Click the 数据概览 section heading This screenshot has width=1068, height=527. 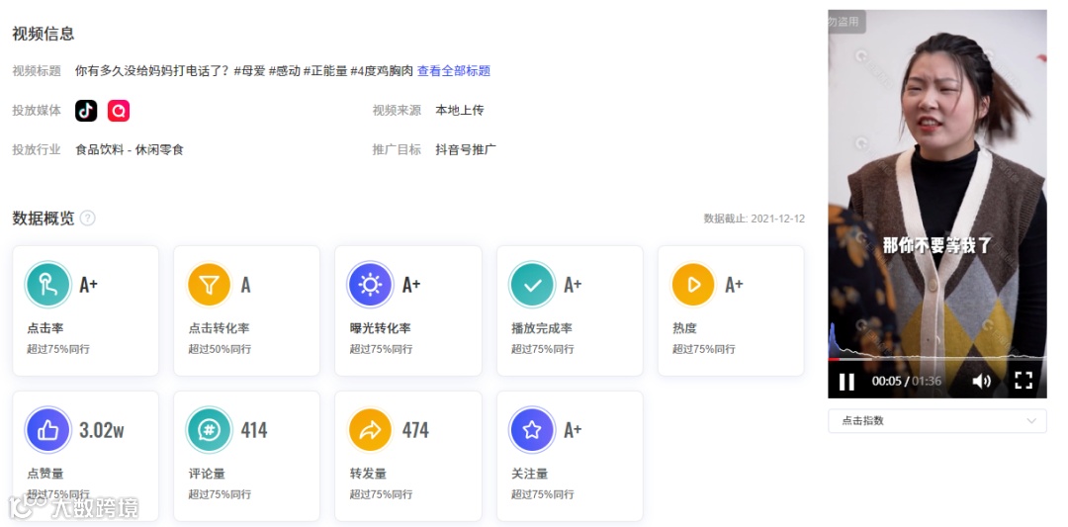44,219
